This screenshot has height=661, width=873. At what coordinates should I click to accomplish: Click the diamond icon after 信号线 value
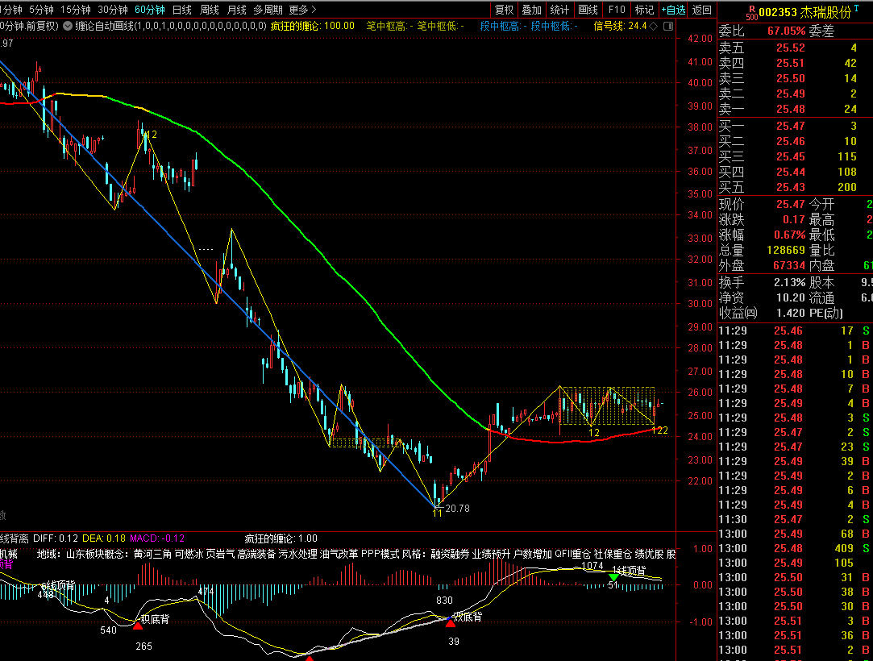pos(654,26)
